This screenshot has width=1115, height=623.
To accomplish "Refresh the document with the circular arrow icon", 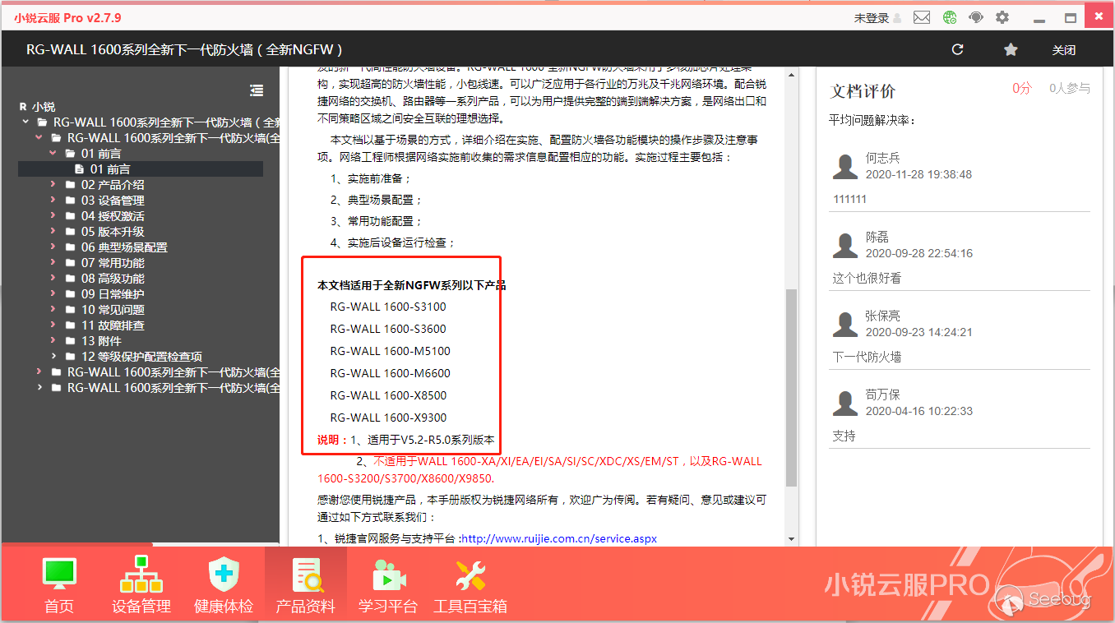I will point(957,49).
